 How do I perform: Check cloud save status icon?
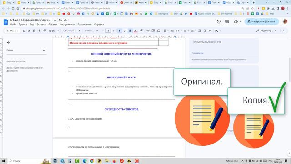coord(65,20)
